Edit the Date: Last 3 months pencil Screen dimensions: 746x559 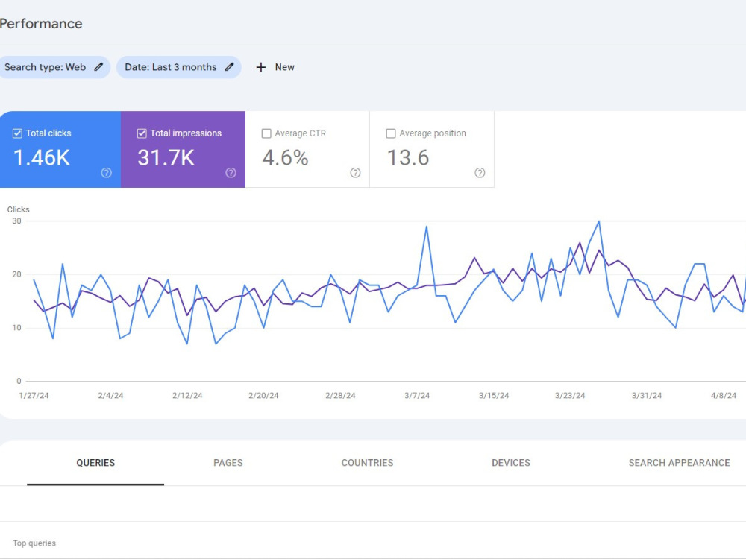pyautogui.click(x=229, y=67)
